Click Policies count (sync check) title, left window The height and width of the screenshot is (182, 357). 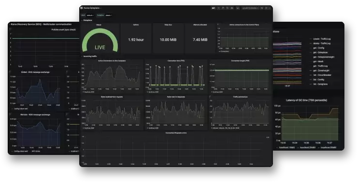(x=63, y=29)
